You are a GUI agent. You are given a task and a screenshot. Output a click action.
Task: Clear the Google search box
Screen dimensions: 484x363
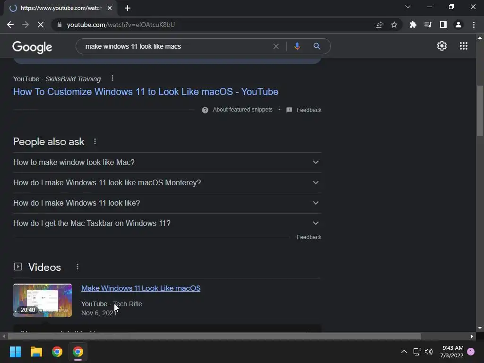pos(276,46)
